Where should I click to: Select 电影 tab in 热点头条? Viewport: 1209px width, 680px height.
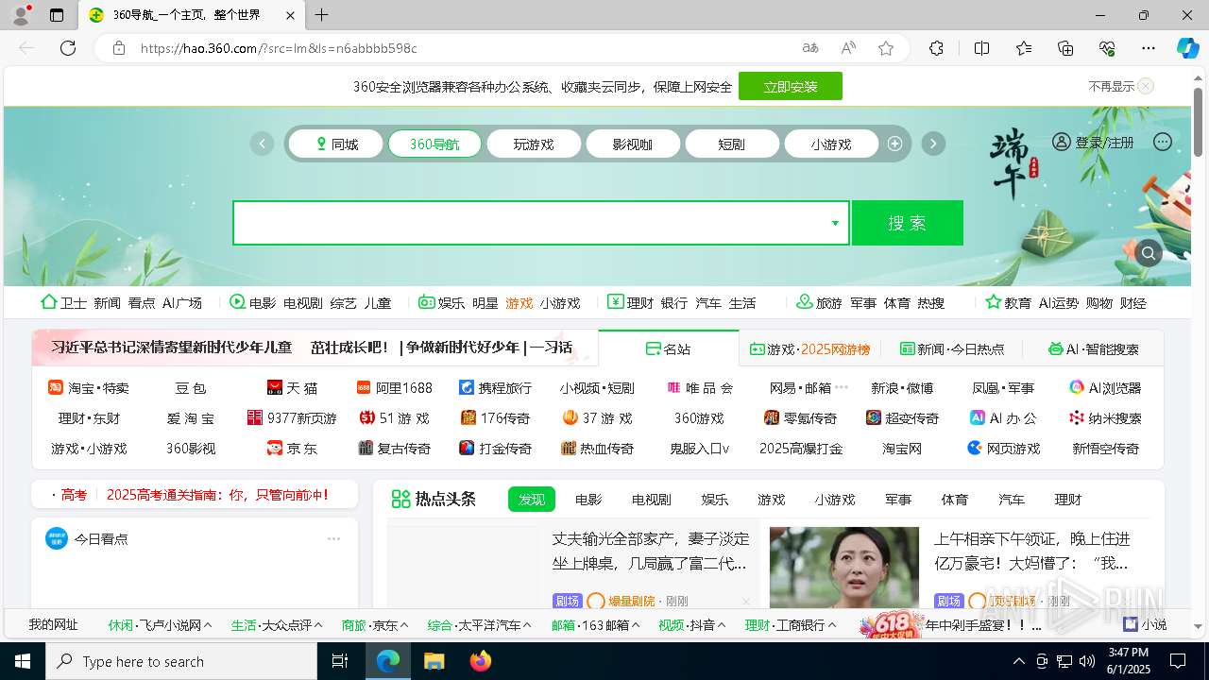click(588, 500)
